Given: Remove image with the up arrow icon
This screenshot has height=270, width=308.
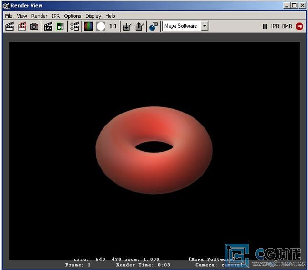Looking at the screenshot, I should (140, 26).
